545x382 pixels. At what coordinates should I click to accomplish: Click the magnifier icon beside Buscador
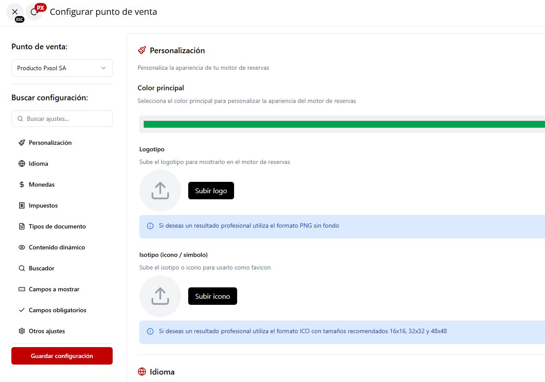[22, 268]
